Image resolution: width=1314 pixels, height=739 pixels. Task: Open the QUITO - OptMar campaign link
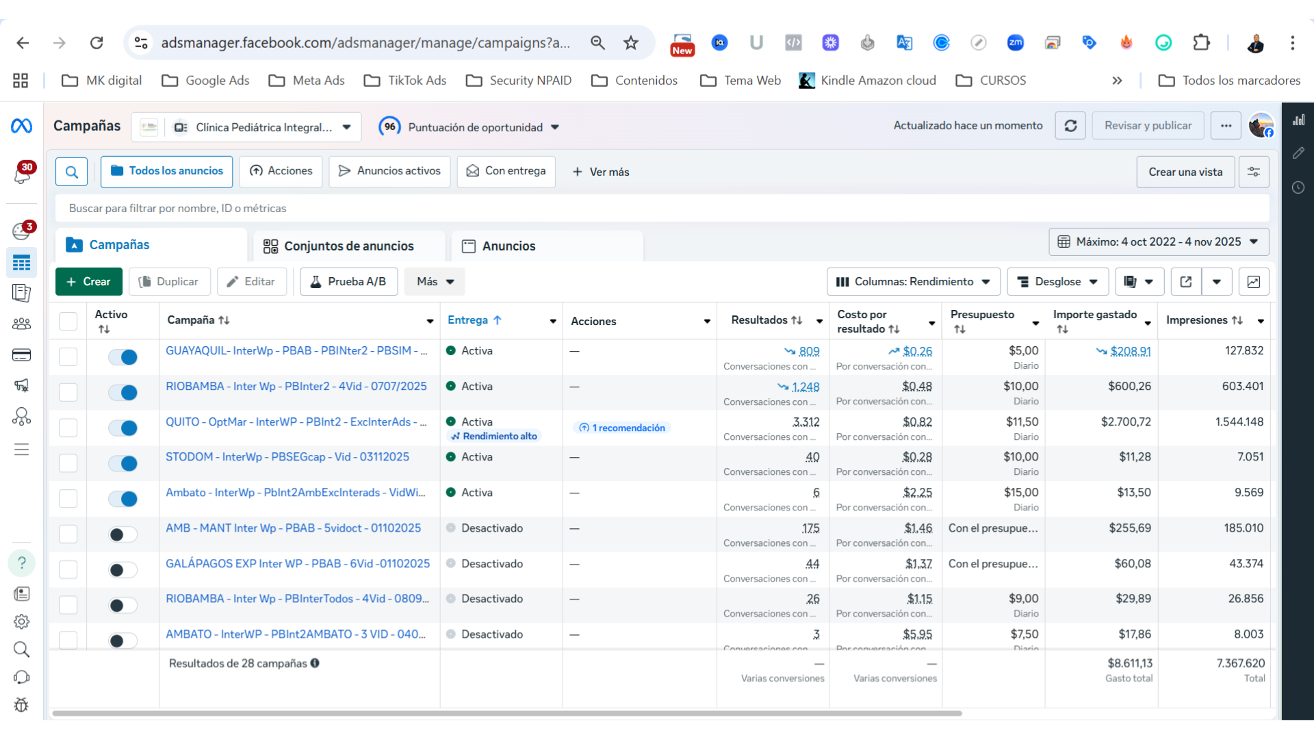[296, 422]
